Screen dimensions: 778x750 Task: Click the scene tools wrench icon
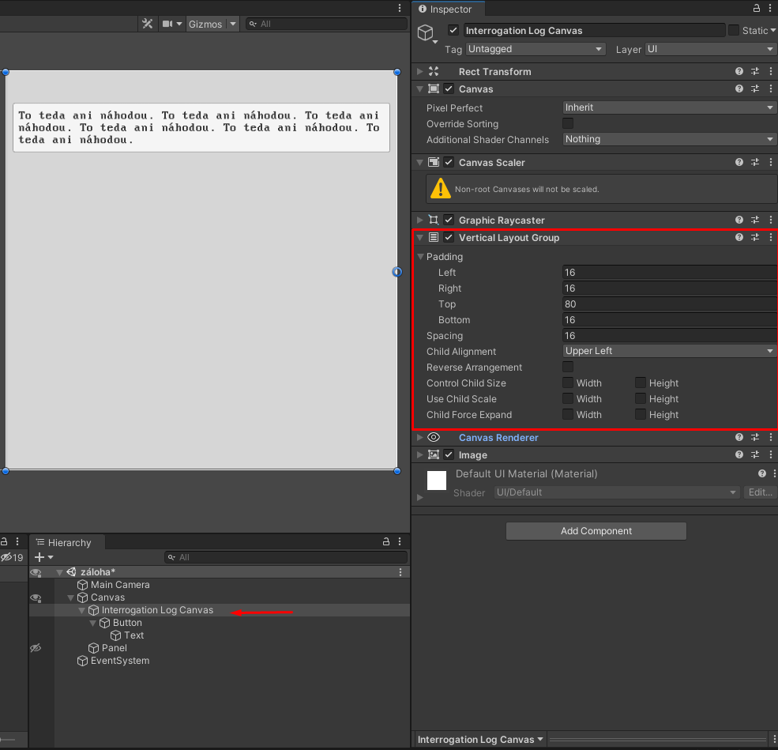[147, 24]
